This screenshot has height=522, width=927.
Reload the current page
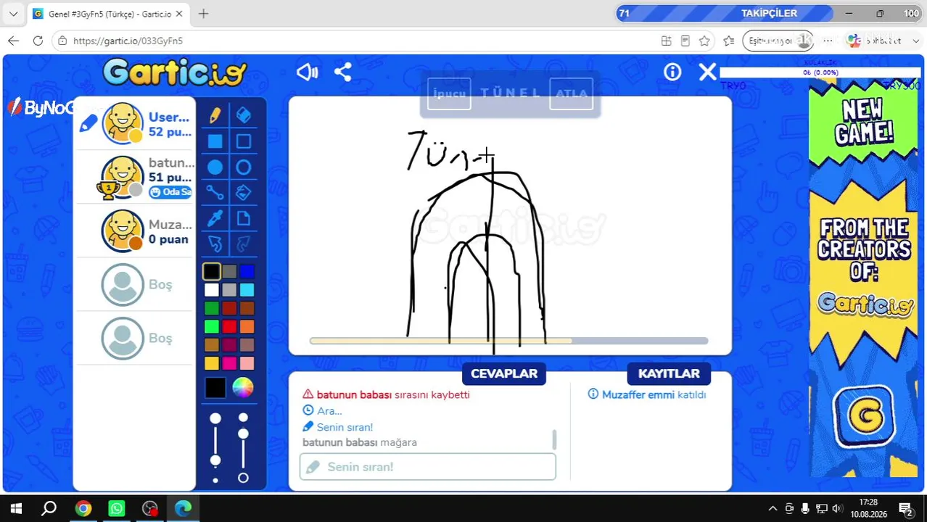tap(38, 41)
